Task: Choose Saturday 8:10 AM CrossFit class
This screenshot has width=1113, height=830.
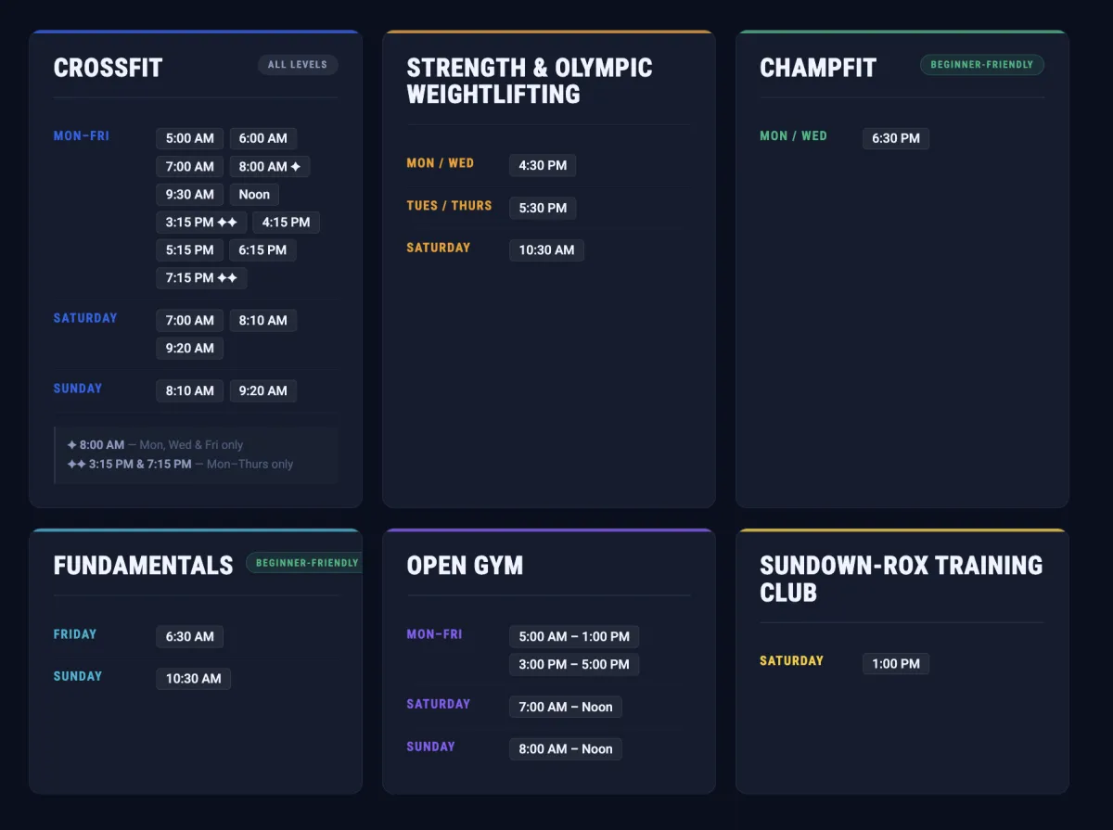Action: (263, 320)
